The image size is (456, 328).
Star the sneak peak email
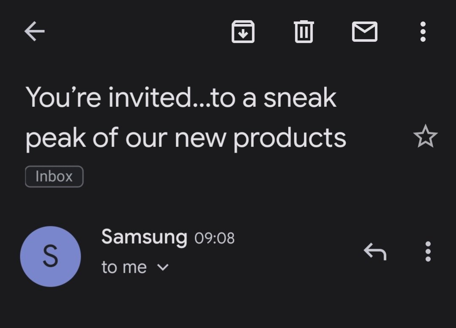coord(425,136)
